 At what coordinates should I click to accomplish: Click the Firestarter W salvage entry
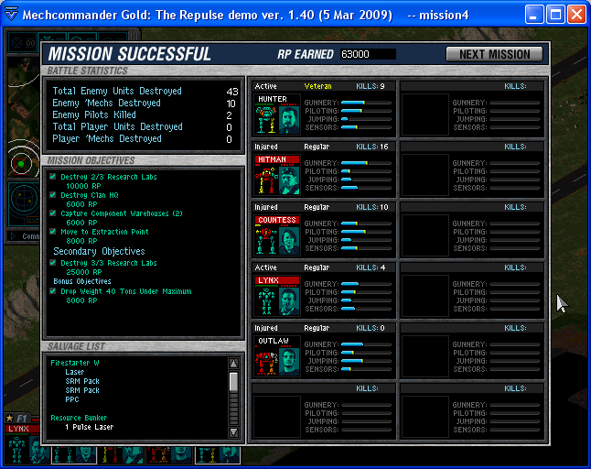75,363
